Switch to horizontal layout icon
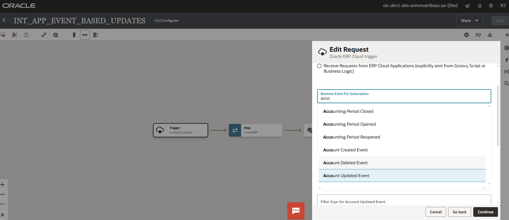Image resolution: width=509 pixels, height=220 pixels. coord(85,35)
